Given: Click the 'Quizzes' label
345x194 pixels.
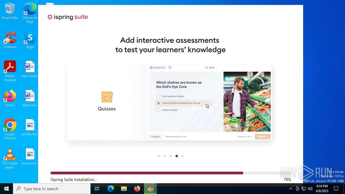Looking at the screenshot, I should click(x=107, y=109).
